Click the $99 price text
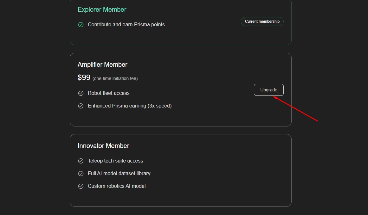The width and height of the screenshot is (368, 215). pyautogui.click(x=84, y=77)
